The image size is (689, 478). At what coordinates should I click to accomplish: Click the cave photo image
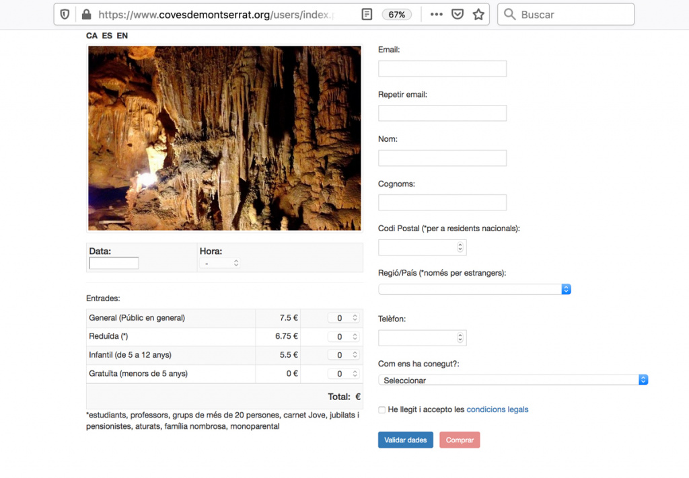click(225, 138)
